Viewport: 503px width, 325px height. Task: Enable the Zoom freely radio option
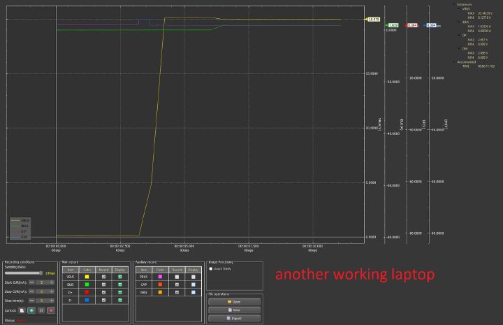tap(211, 268)
